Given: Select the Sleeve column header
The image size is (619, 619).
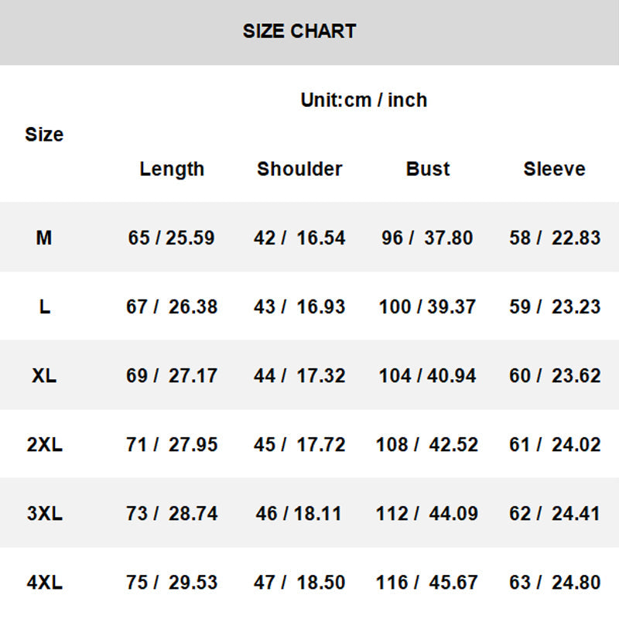Looking at the screenshot, I should [x=554, y=169].
